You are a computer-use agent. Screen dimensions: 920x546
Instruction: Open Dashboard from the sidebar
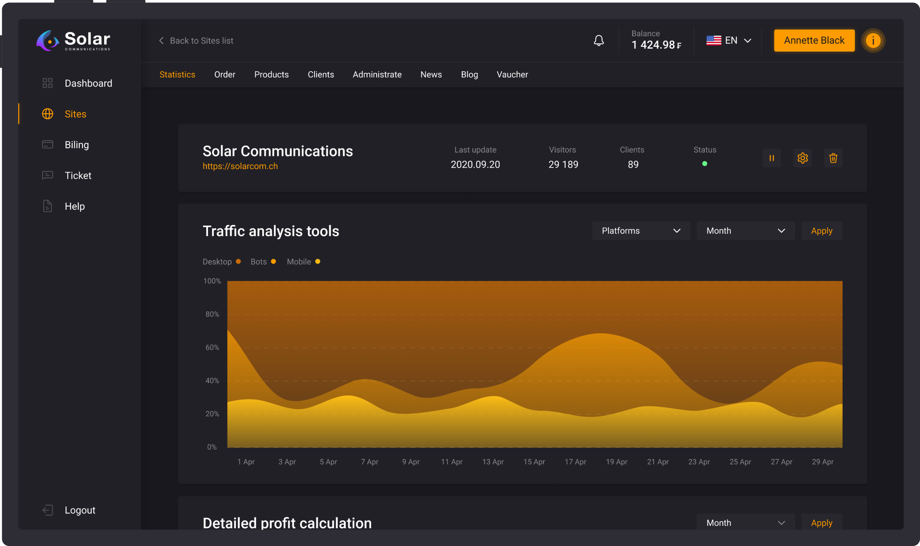(x=88, y=83)
